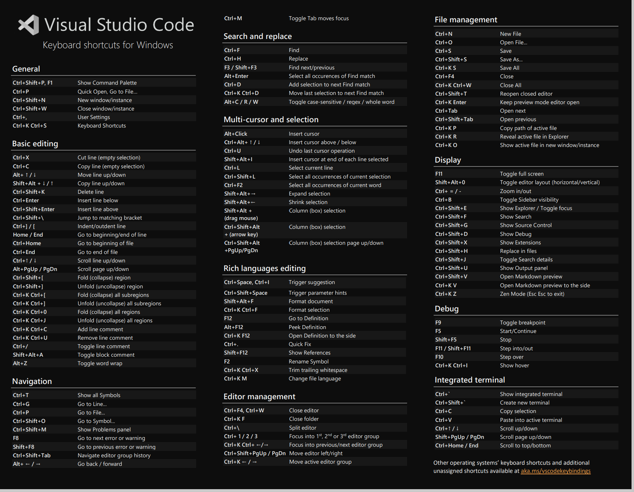634x492 pixels.
Task: Click 'Toggle full screen' in Display section
Action: (x=521, y=174)
